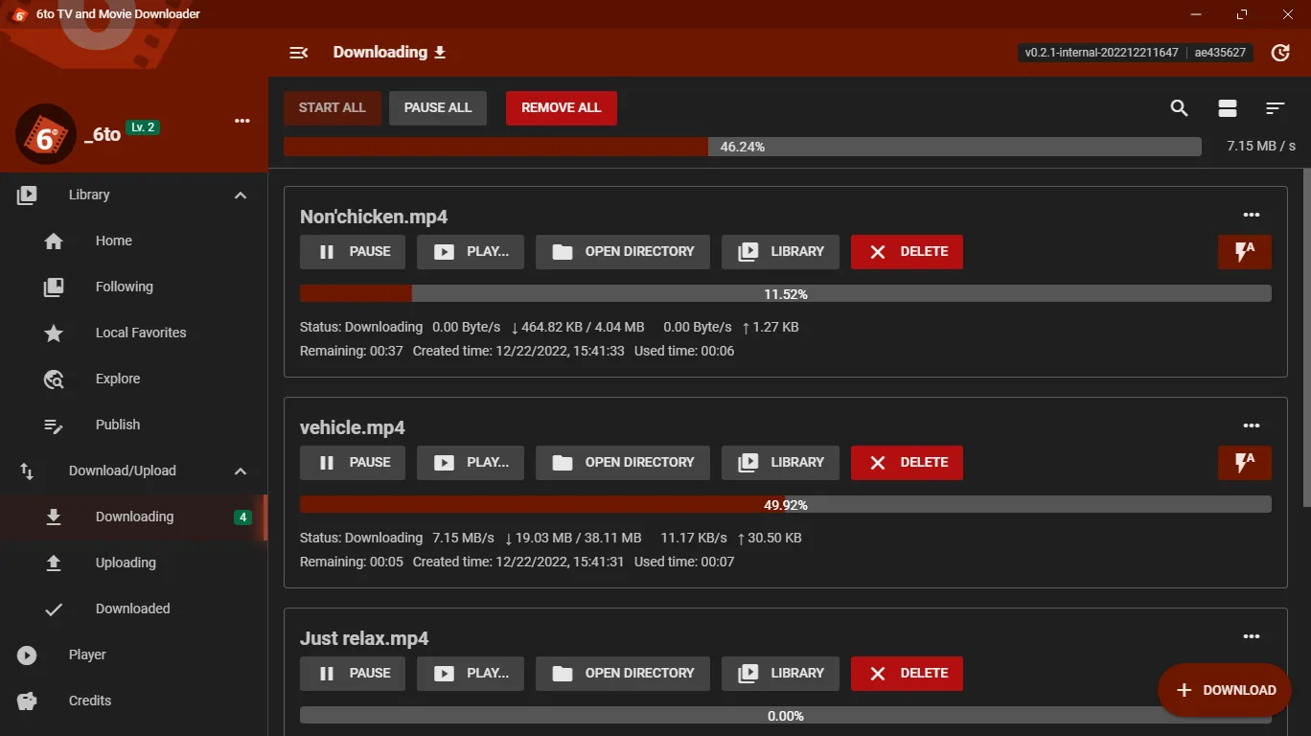Click the vehicle.mp4 file name
This screenshot has height=736, width=1311.
coord(353,427)
